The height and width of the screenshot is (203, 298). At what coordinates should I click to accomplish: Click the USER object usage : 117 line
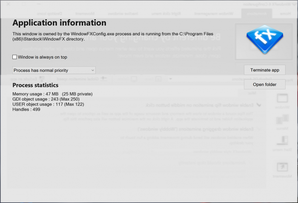point(48,104)
